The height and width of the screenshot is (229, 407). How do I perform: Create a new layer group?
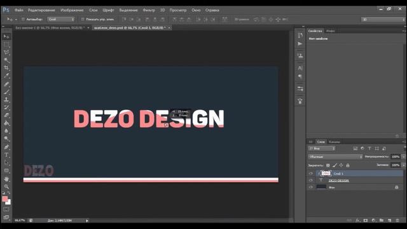pyautogui.click(x=382, y=221)
